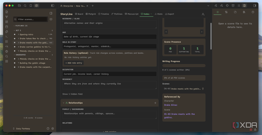
Task: Select the help icon tab in right panel
Action: (x=253, y=12)
